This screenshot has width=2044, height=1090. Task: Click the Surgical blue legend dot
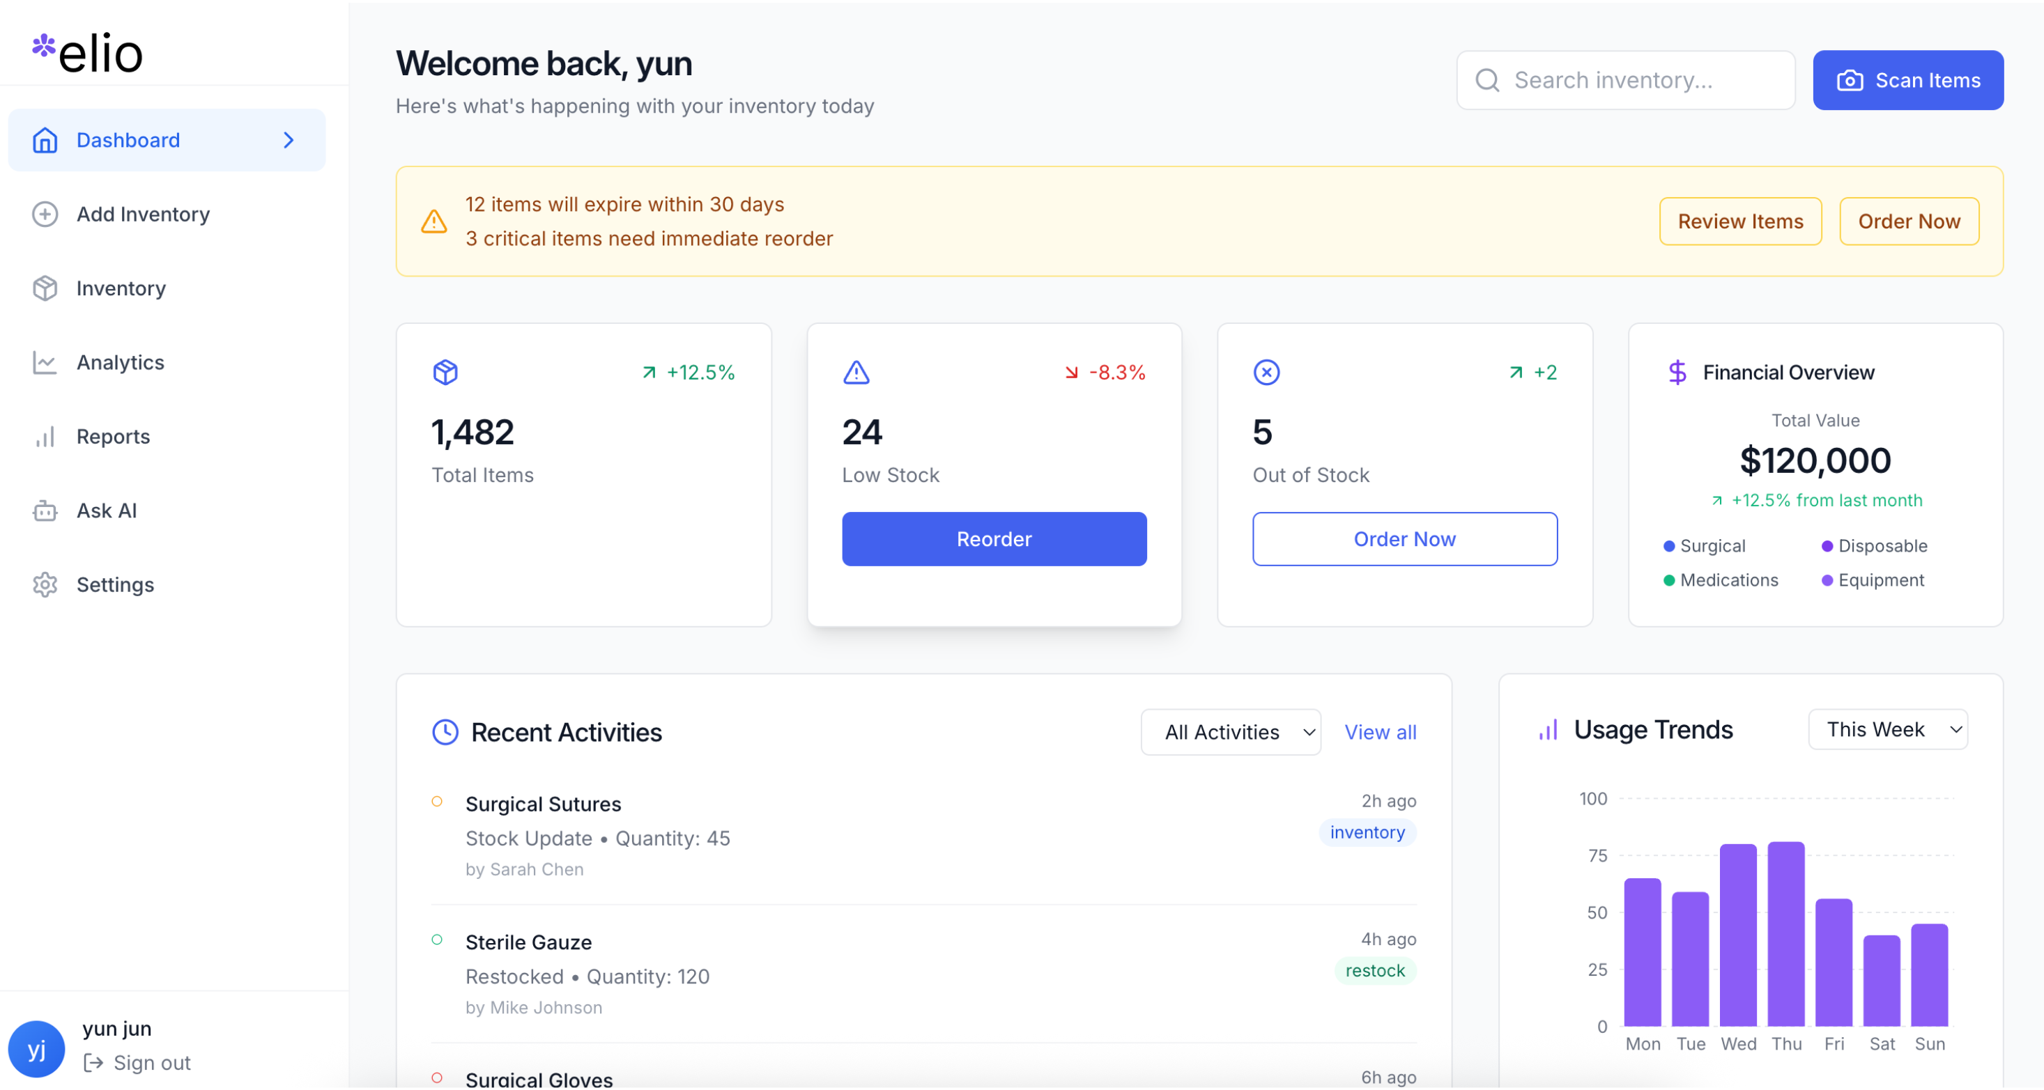click(x=1670, y=546)
